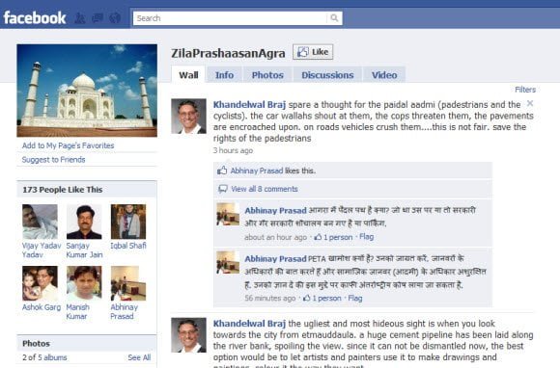Screen dimensions: 560x368
Task: Open the Filters option on the wall
Action: coord(525,90)
